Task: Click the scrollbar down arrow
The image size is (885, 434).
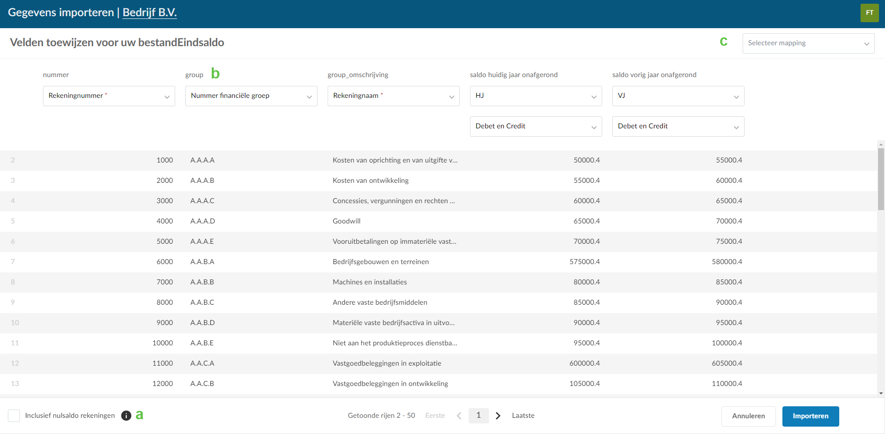Action: click(881, 393)
